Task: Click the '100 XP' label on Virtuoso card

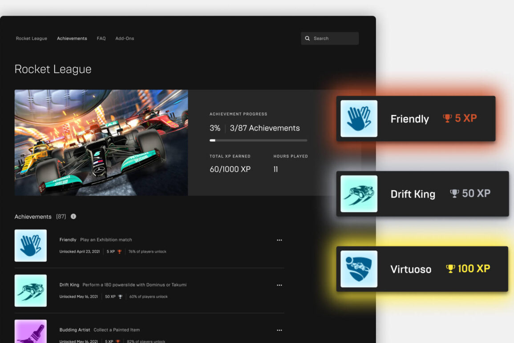Action: 474,269
